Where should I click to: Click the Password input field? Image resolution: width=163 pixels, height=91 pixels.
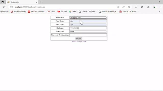click(88, 32)
